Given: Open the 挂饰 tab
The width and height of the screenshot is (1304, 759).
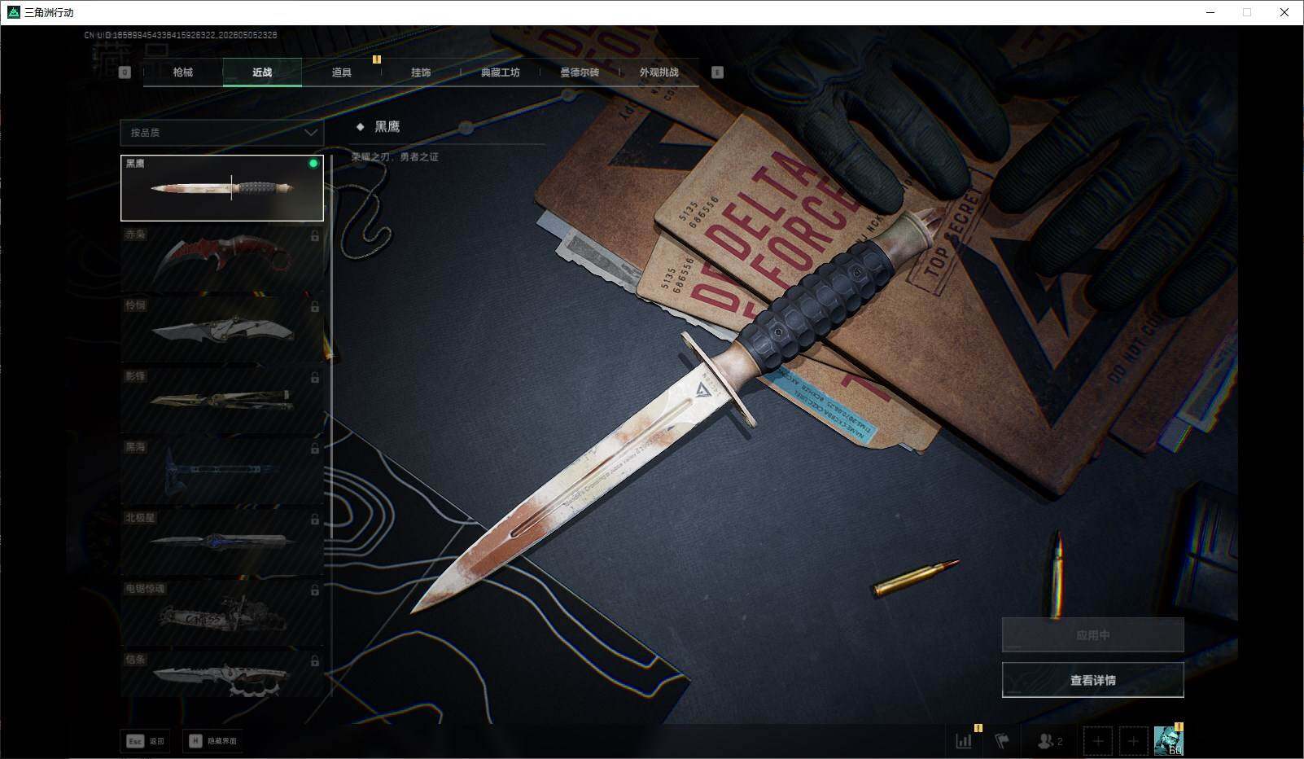Looking at the screenshot, I should click(421, 72).
